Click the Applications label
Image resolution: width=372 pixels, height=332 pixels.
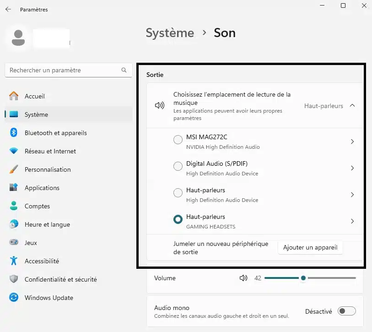click(x=42, y=188)
